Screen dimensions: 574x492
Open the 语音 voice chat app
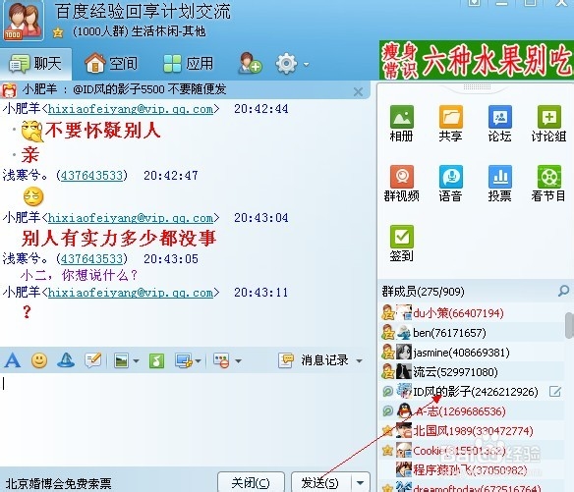tap(450, 184)
